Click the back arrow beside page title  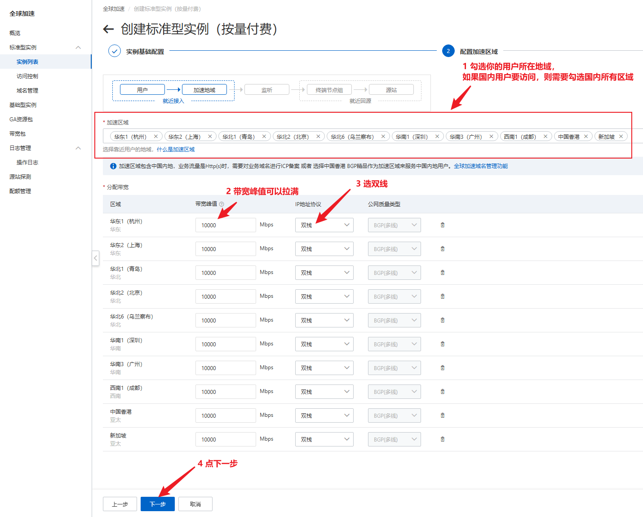click(108, 30)
